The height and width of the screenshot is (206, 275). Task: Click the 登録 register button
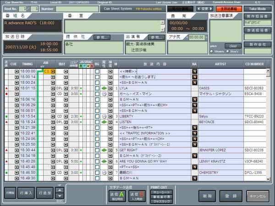pos(231,196)
